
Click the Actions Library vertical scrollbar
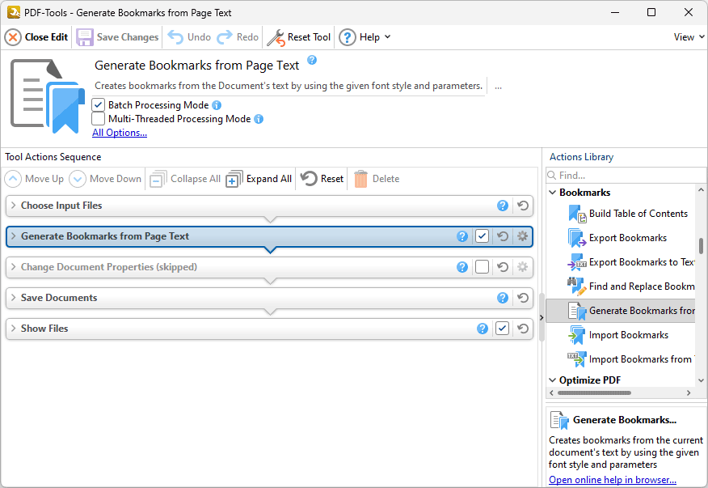701,245
